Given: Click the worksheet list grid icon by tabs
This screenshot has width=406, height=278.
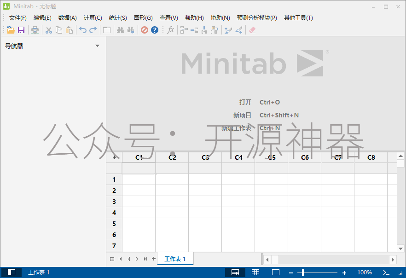Looking at the screenshot, I should click(112, 259).
